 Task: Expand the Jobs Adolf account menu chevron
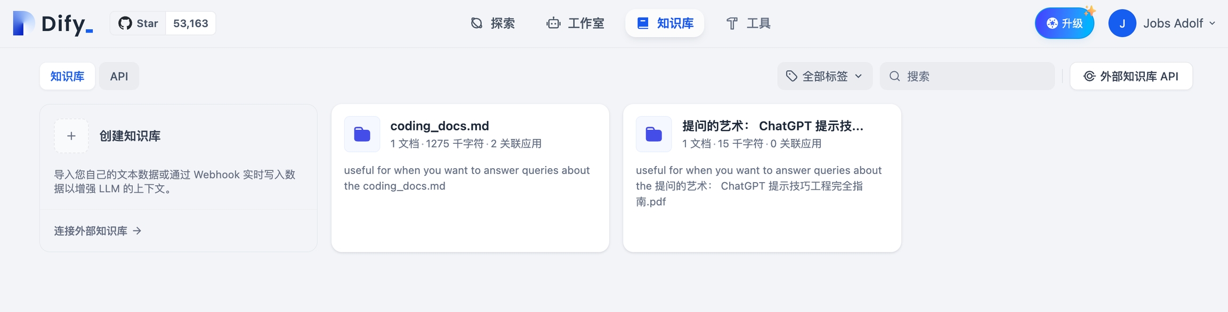pos(1212,23)
